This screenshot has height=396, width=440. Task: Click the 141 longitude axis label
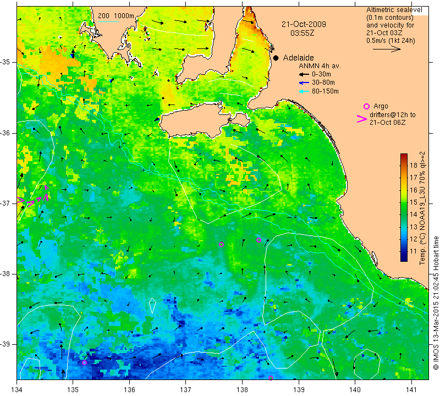pyautogui.click(x=411, y=389)
